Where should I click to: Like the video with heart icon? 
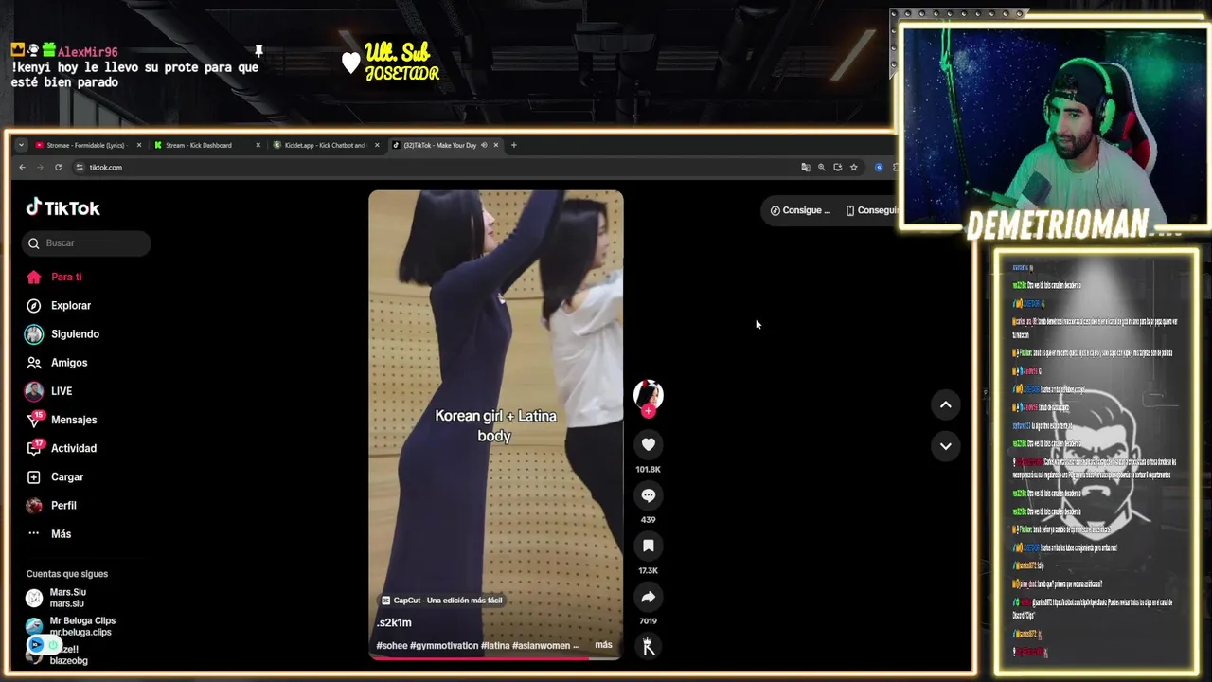tap(648, 444)
